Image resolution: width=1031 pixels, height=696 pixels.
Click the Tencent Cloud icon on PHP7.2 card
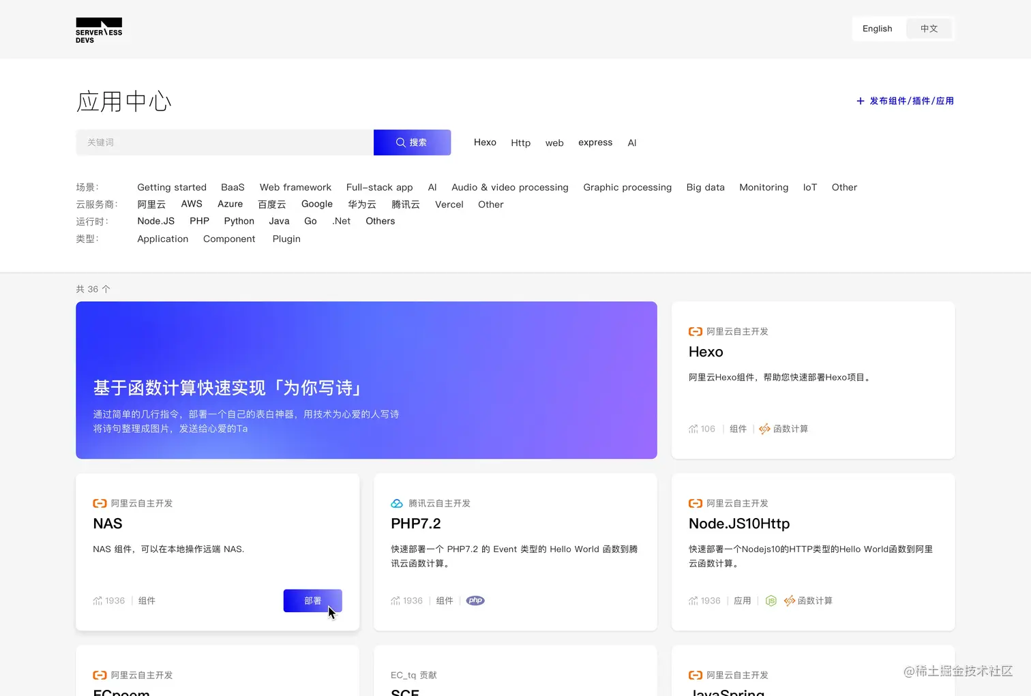(397, 503)
